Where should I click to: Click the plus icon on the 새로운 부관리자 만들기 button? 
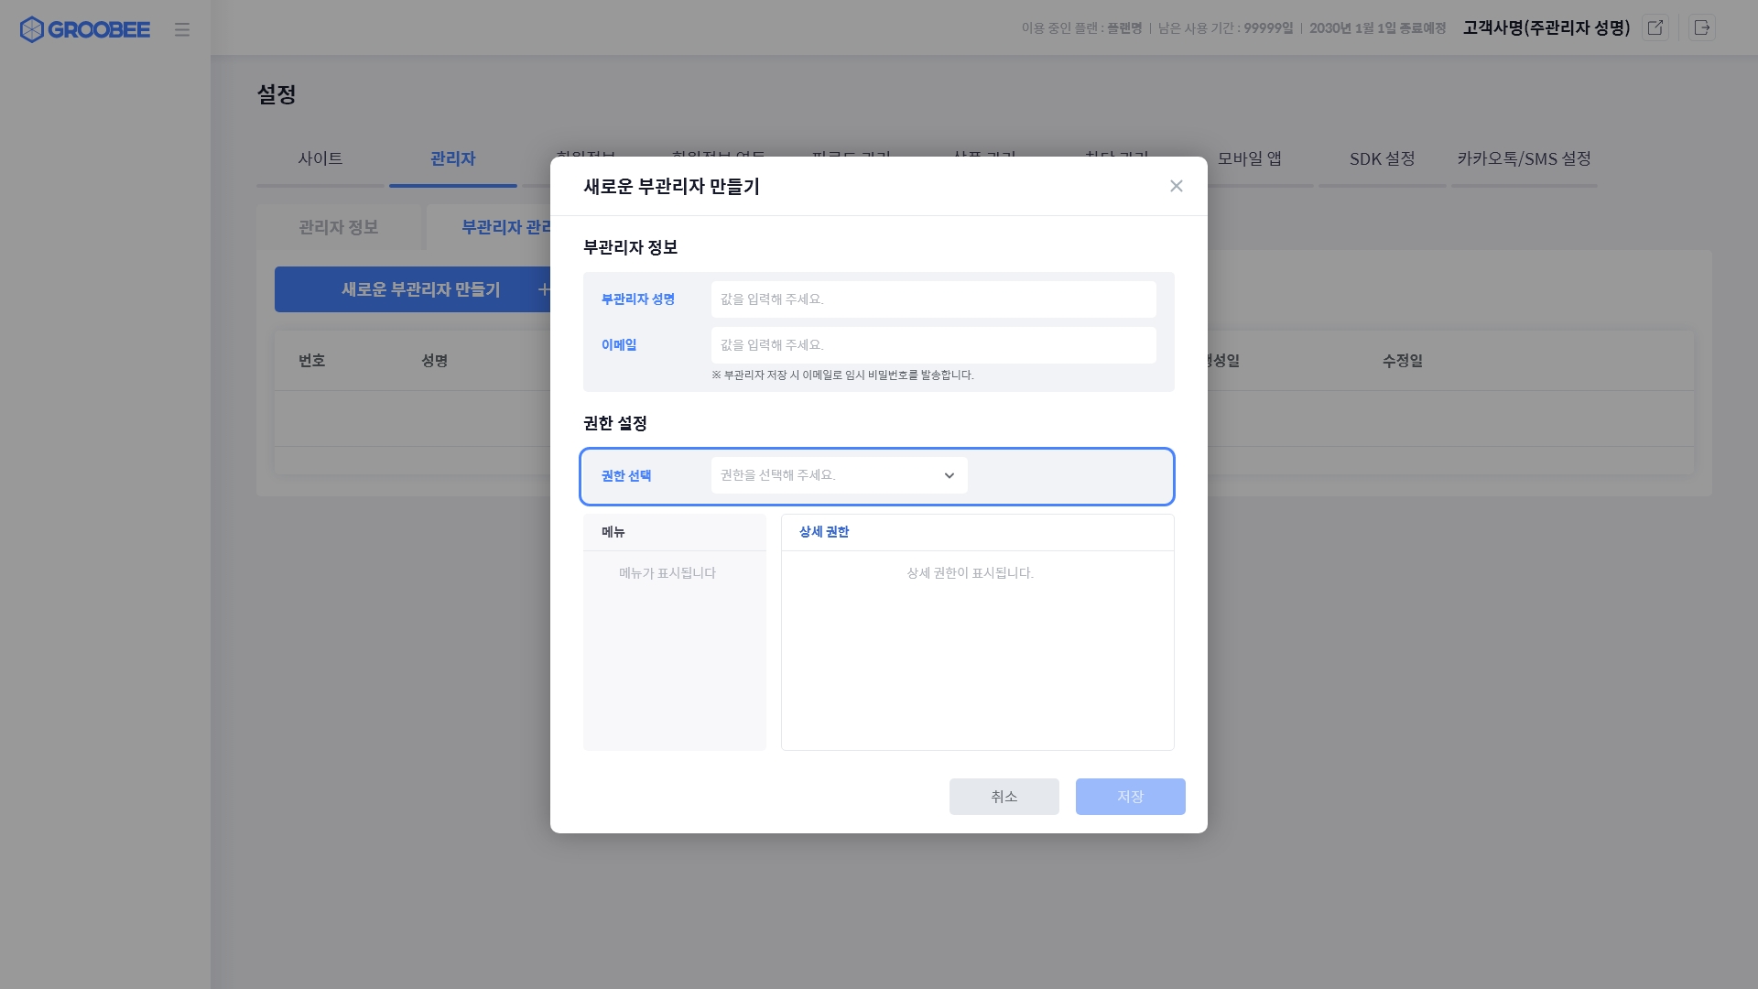tap(543, 289)
